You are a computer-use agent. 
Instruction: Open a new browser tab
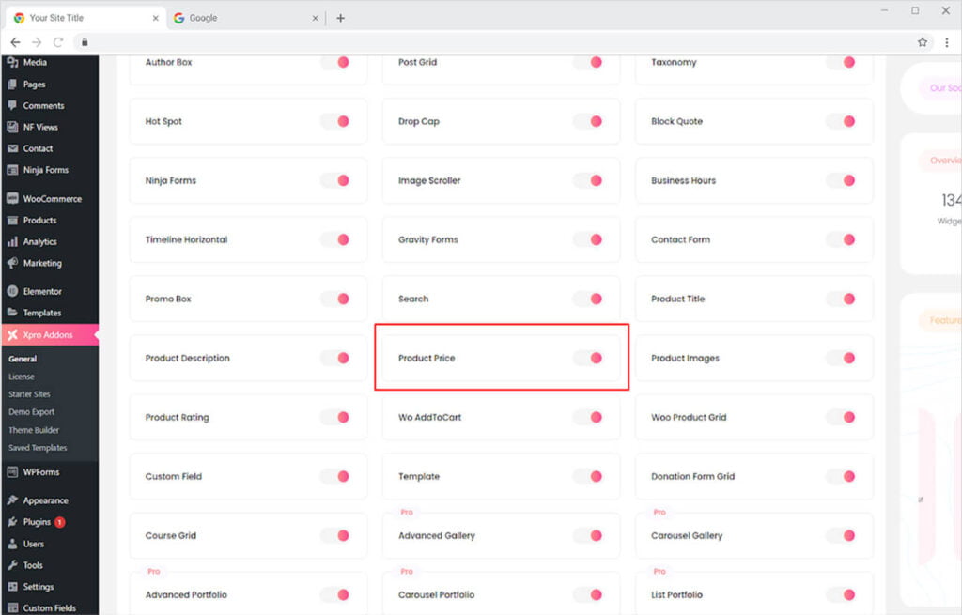point(340,18)
